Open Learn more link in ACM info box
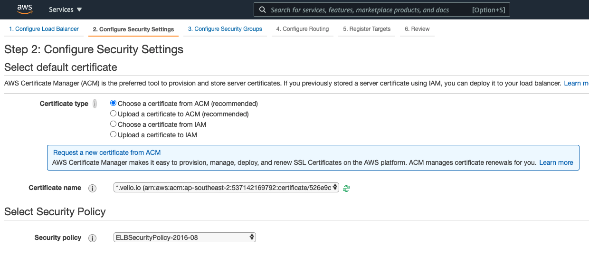Screen dimensions: 589x266 (556, 162)
